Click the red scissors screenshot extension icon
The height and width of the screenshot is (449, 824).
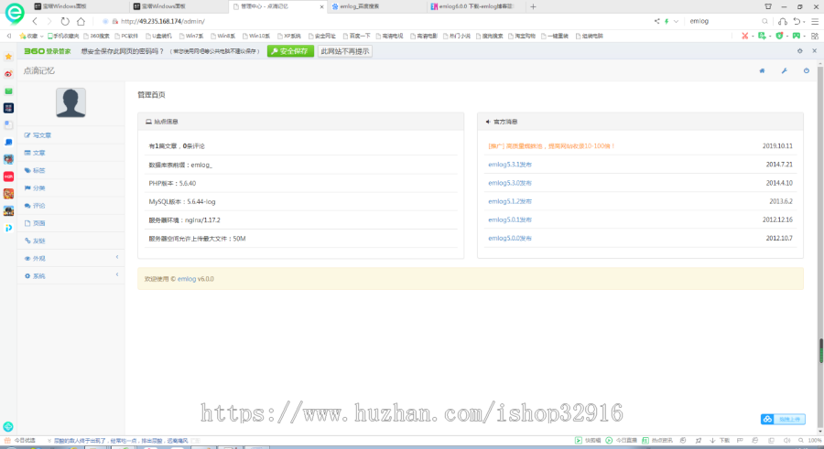point(744,36)
